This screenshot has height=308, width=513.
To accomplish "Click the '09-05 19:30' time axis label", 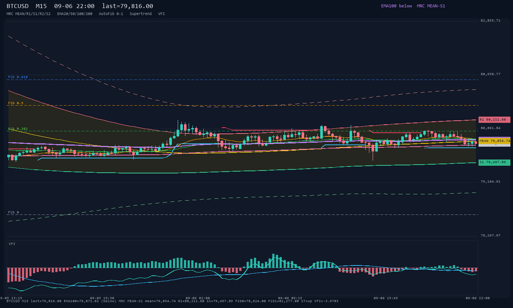I will [x=102, y=298].
